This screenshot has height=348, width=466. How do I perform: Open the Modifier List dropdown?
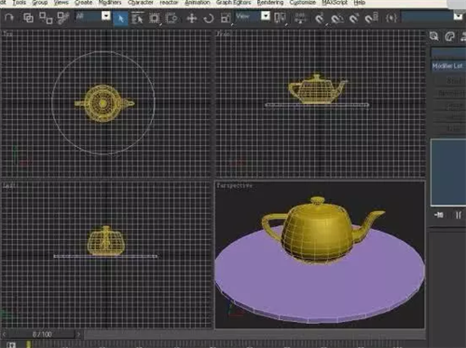point(448,66)
